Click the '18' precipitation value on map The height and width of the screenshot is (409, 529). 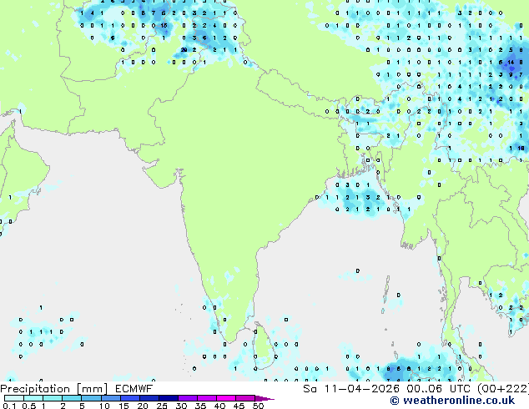click(521, 148)
